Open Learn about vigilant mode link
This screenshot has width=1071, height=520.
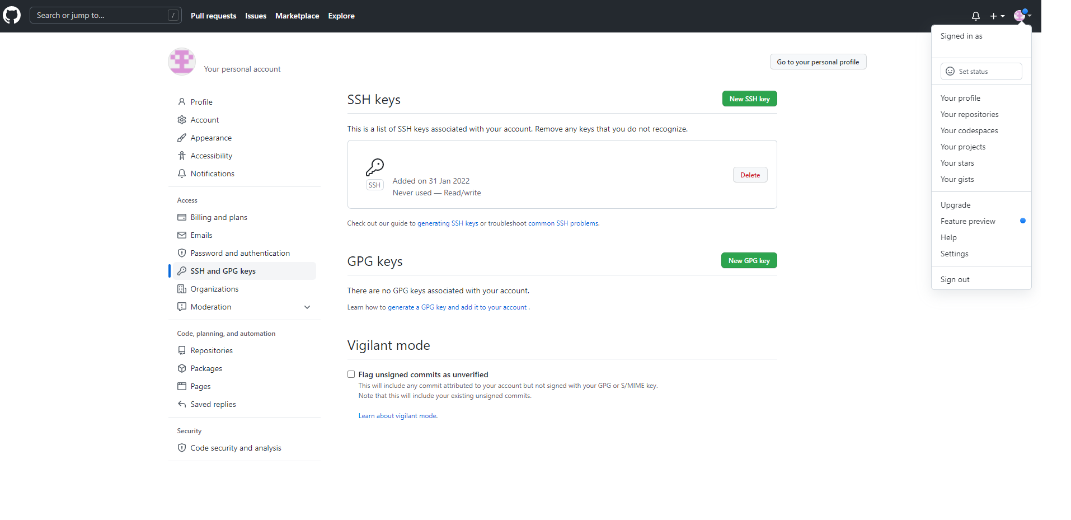click(x=398, y=416)
